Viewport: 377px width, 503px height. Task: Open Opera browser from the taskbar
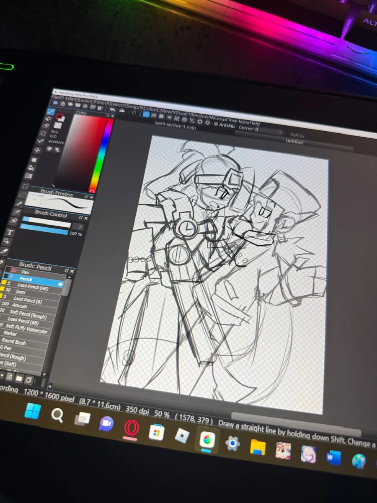132,428
